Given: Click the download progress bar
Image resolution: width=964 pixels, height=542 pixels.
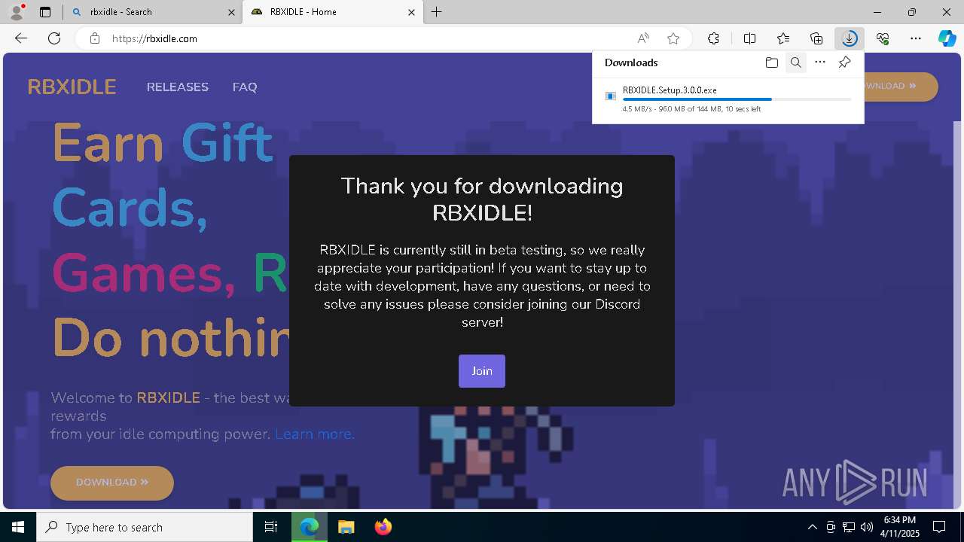Looking at the screenshot, I should click(x=737, y=99).
